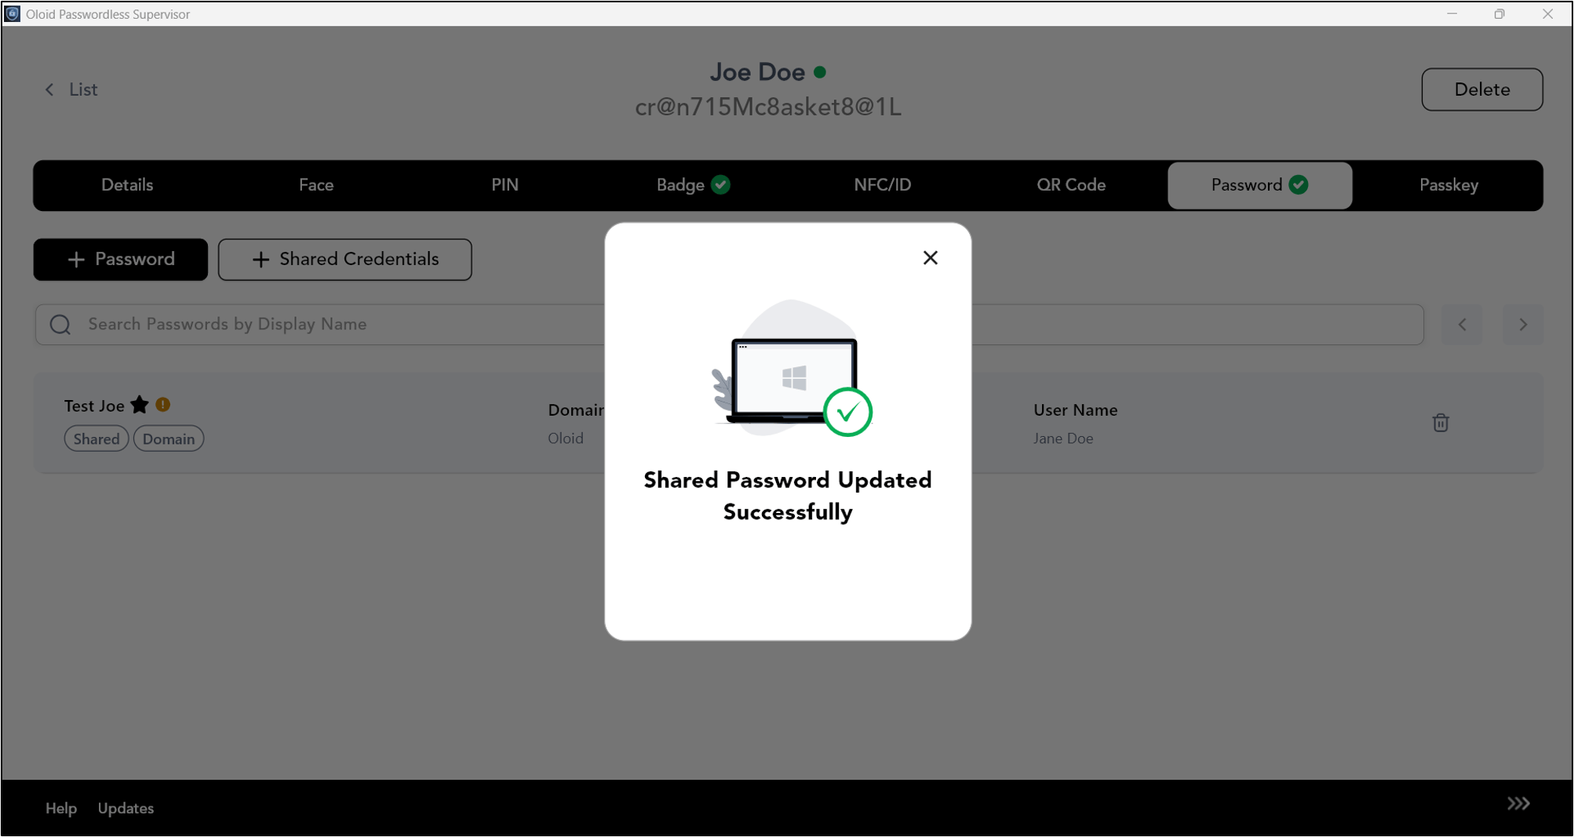The image size is (1574, 837).
Task: Add Shared Credentials
Action: coord(345,260)
